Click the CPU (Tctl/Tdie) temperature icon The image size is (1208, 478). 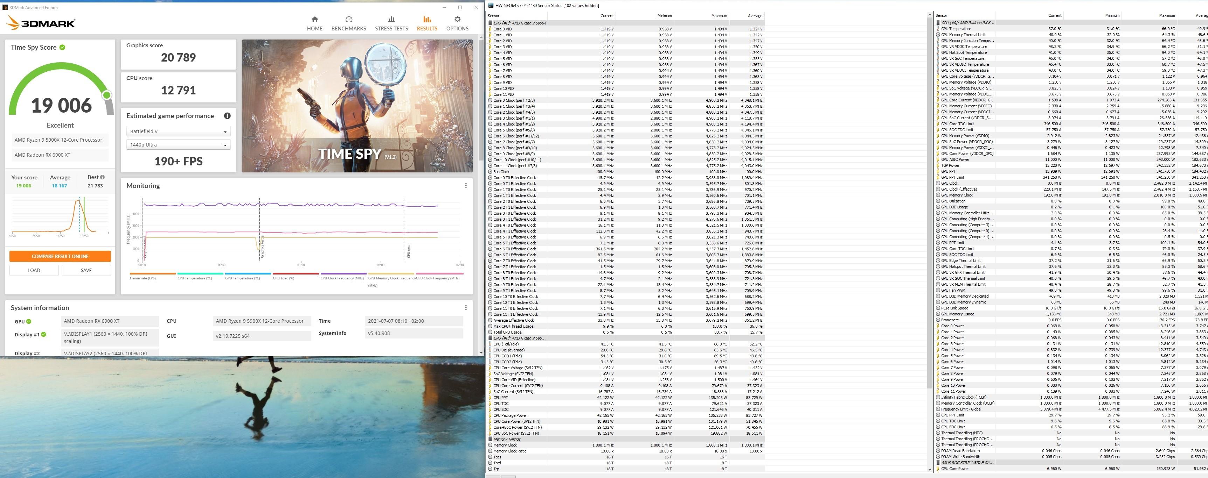[490, 344]
